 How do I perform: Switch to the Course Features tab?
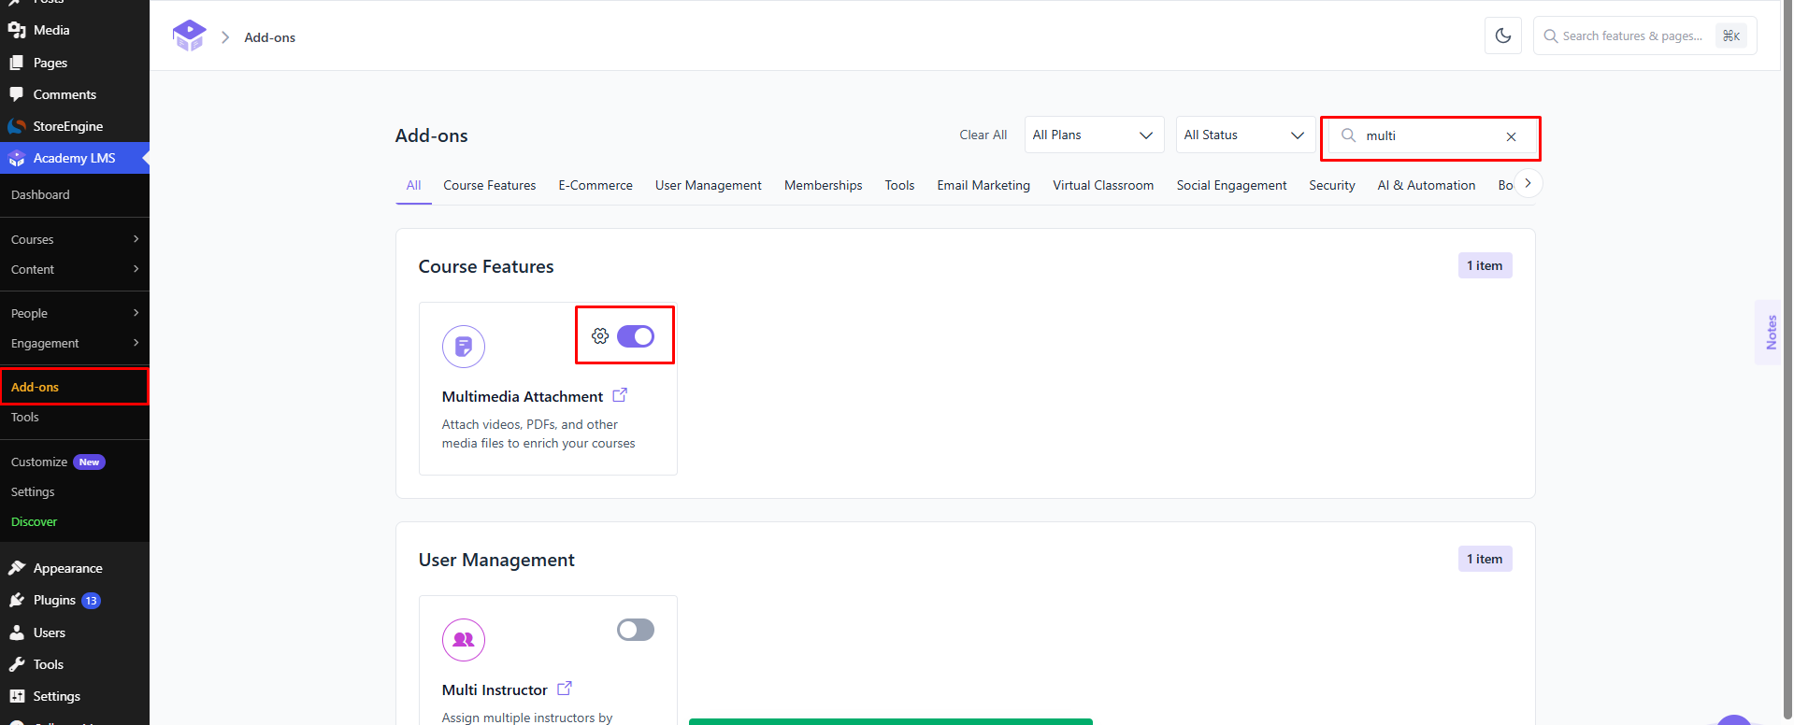489,185
